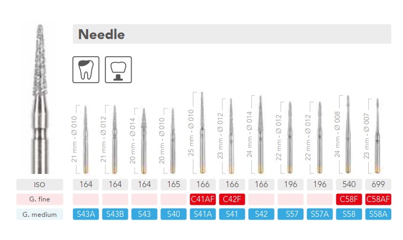Choose the S43 blue code badge
The height and width of the screenshot is (240, 403).
144,214
